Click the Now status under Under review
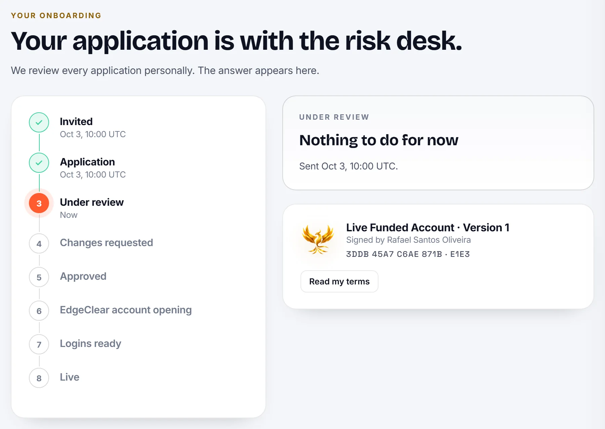Viewport: 605px width, 429px height. click(69, 215)
